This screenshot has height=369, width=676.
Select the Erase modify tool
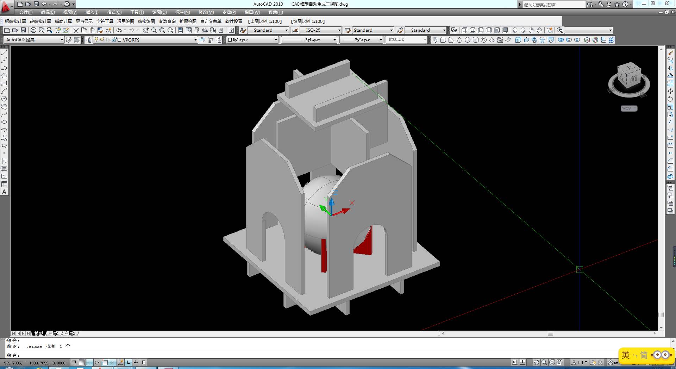point(670,52)
